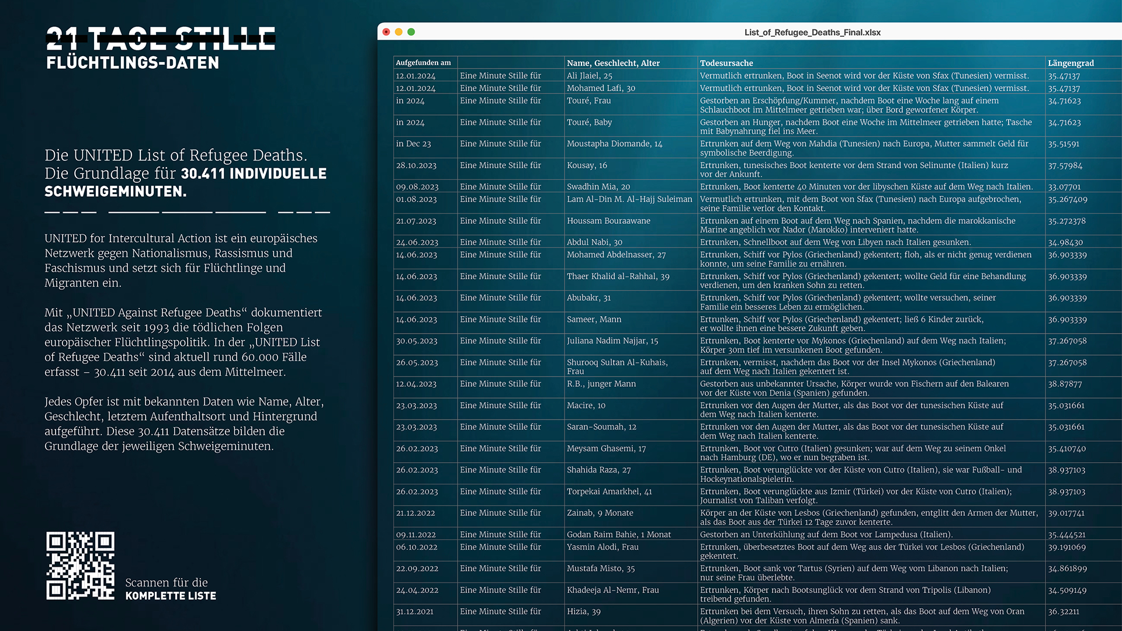Screen dimensions: 1122x631
Task: Select the longitude cell 39.017741
Action: coord(1066,514)
